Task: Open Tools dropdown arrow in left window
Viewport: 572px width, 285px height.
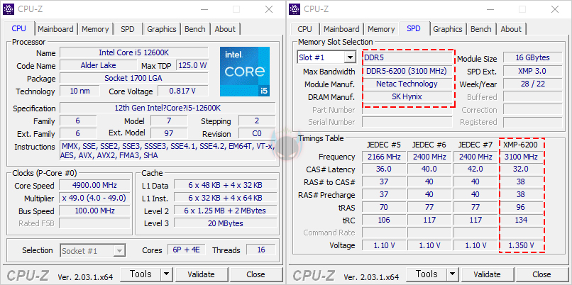Action: (x=166, y=274)
